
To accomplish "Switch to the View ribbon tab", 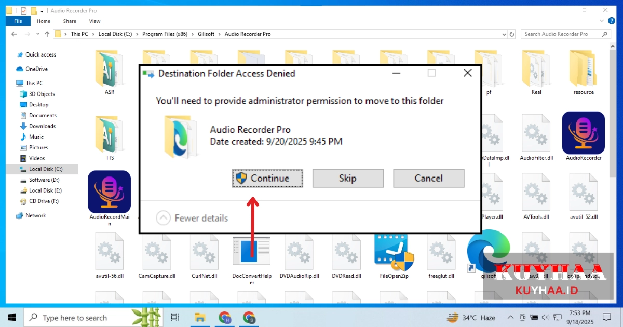I will pyautogui.click(x=94, y=21).
